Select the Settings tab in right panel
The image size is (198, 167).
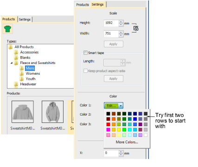98,5
